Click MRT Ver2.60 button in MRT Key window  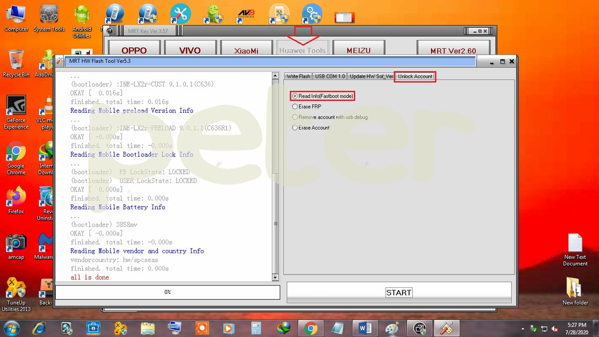click(x=453, y=50)
